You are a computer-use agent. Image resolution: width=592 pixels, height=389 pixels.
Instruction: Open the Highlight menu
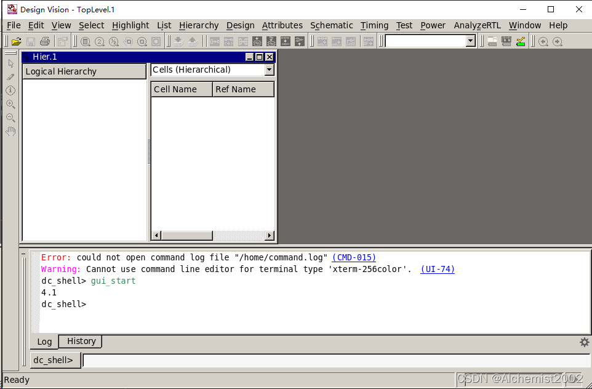coord(130,25)
